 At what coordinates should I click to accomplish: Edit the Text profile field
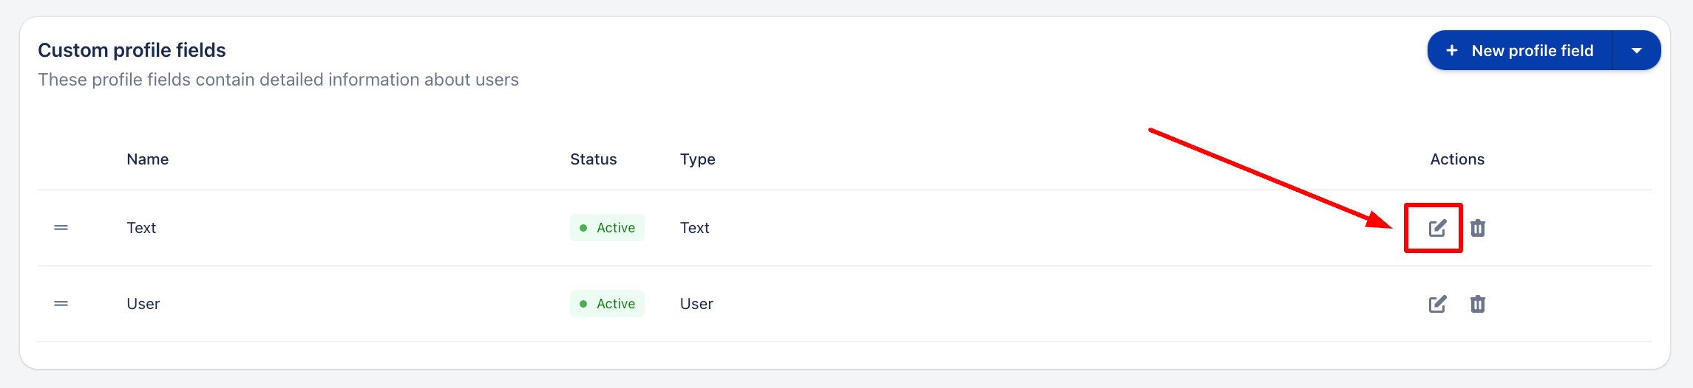click(1436, 228)
